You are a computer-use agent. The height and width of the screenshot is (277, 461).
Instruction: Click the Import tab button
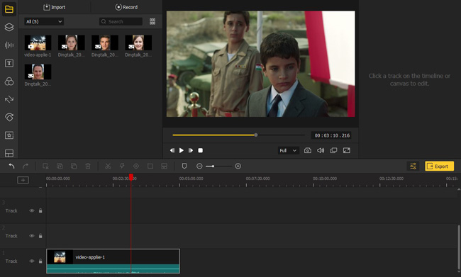click(x=55, y=7)
